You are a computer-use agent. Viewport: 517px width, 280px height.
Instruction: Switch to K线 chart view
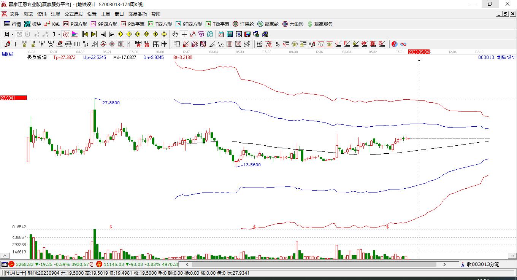tap(52, 24)
